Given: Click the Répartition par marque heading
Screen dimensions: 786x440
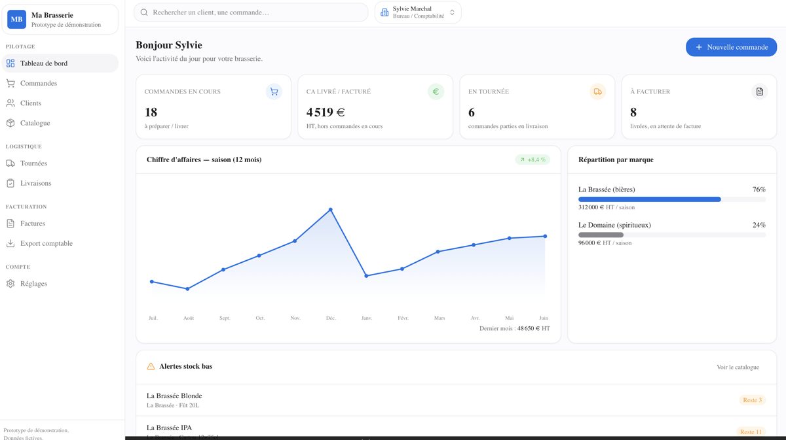Looking at the screenshot, I should point(616,160).
